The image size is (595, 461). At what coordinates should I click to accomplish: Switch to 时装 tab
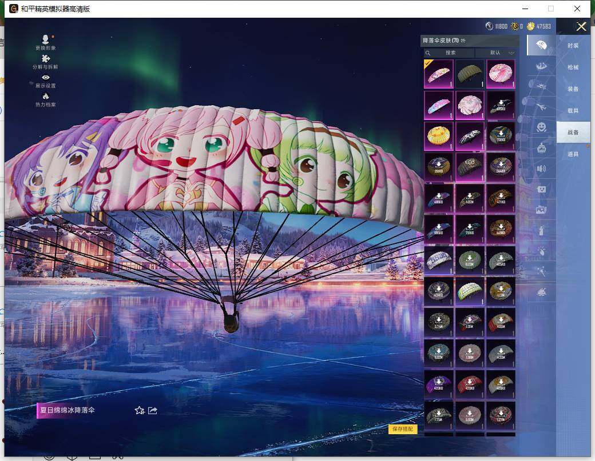pyautogui.click(x=573, y=46)
